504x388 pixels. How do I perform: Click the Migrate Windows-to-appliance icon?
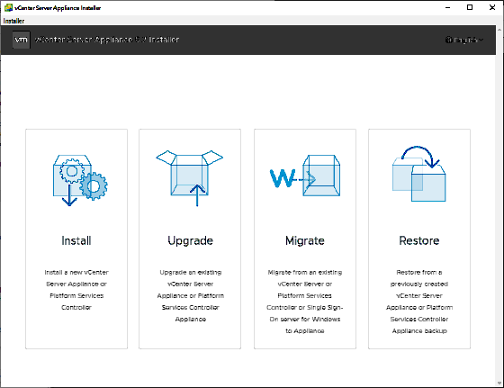coord(305,176)
